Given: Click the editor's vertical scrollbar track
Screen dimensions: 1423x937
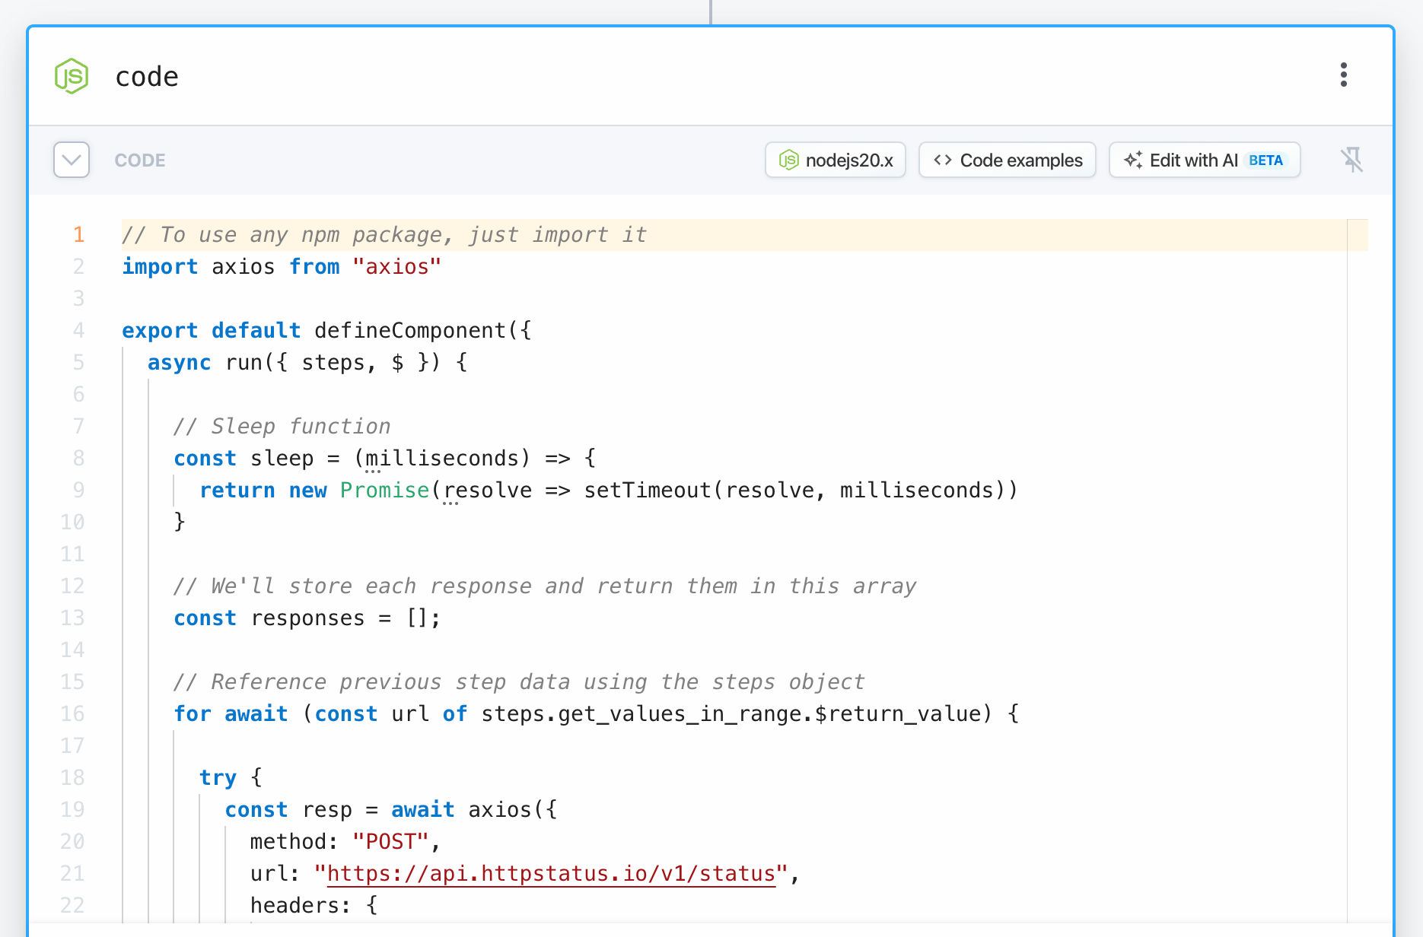Looking at the screenshot, I should tap(1358, 570).
